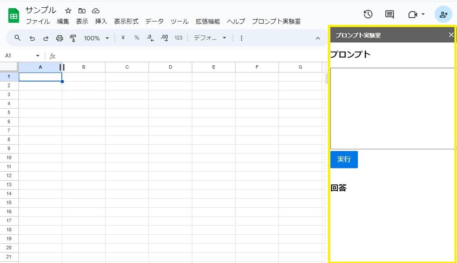Screen dimensions: 457x263
Task: Select column E header
Action: click(x=213, y=67)
